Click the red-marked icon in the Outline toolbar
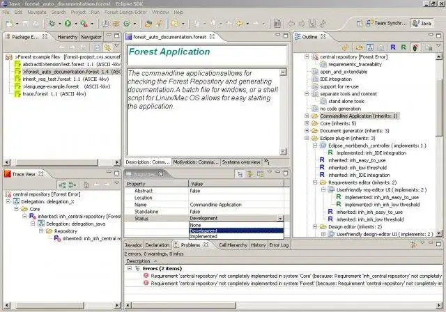The height and width of the screenshot is (312, 446). pyautogui.click(x=415, y=47)
